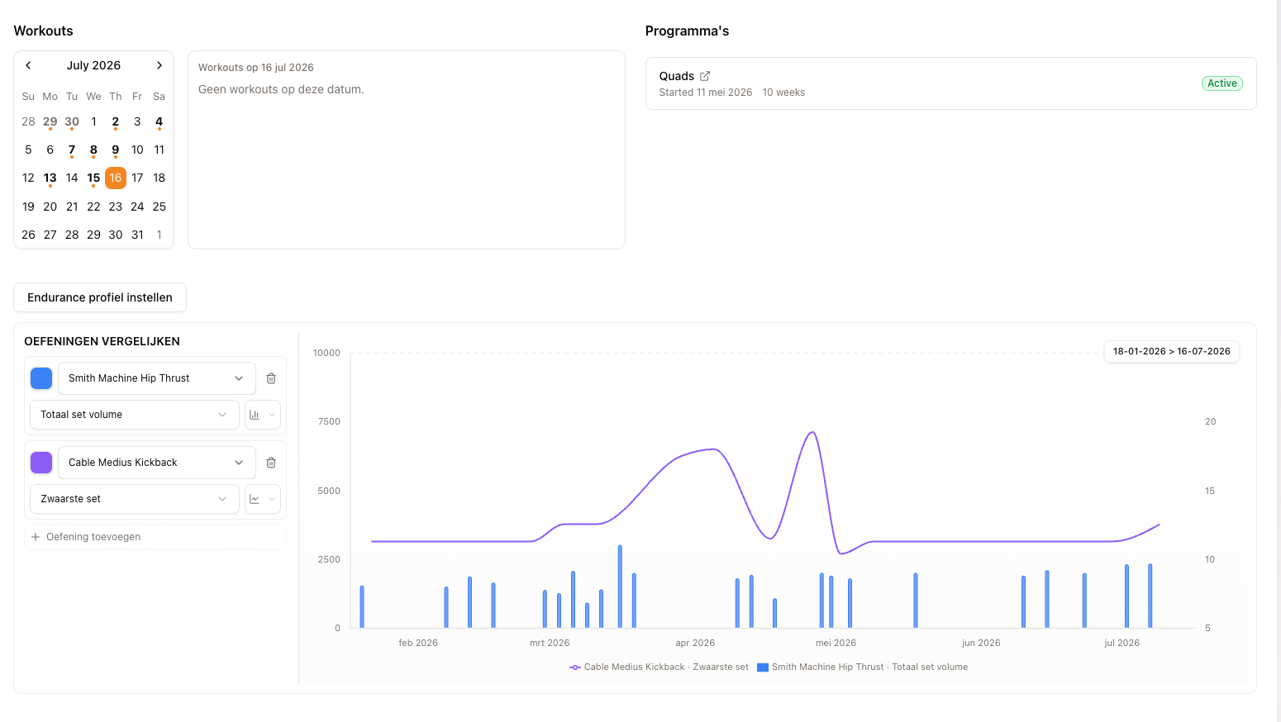This screenshot has width=1281, height=722.
Task: Click Endurance profiel instellen button
Action: tap(100, 297)
